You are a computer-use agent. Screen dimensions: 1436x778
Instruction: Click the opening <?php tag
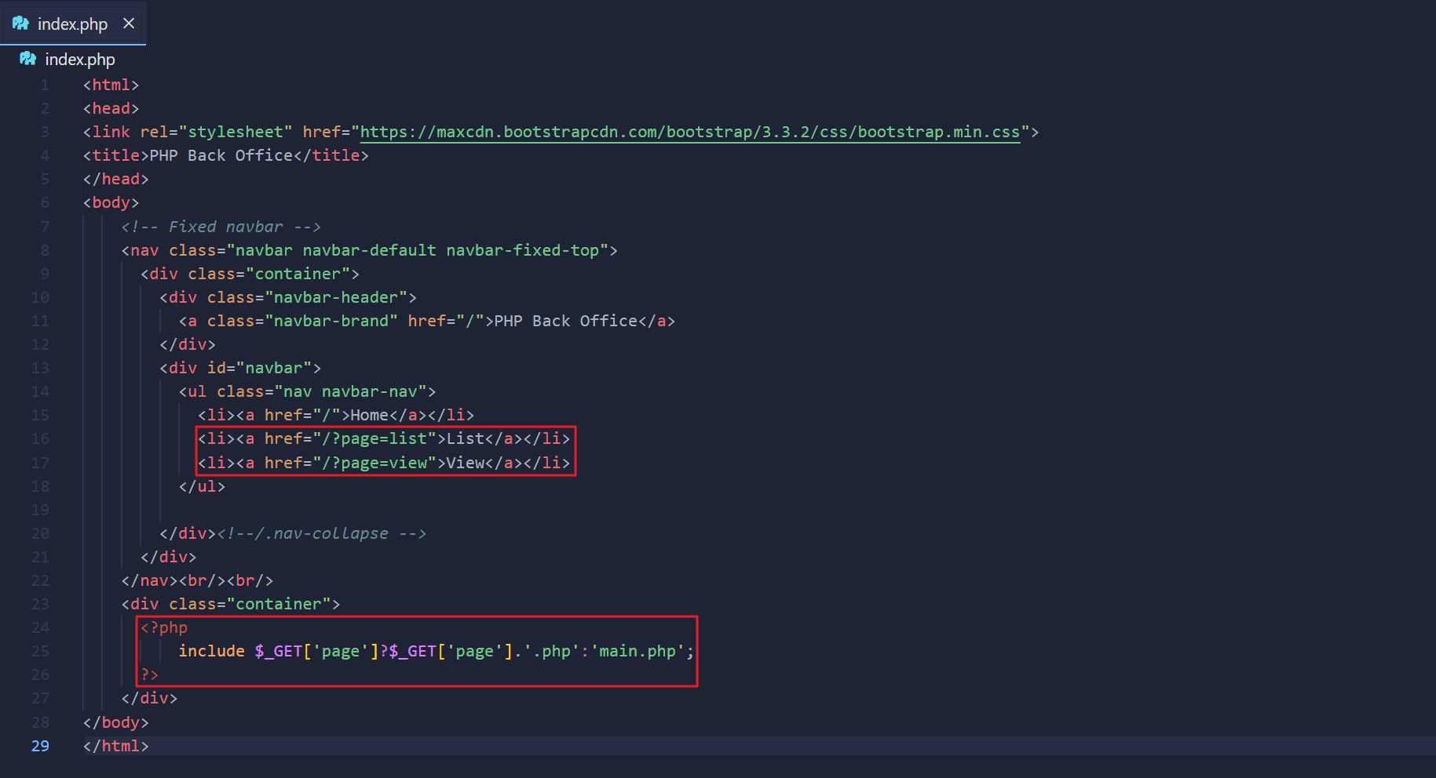tap(164, 627)
